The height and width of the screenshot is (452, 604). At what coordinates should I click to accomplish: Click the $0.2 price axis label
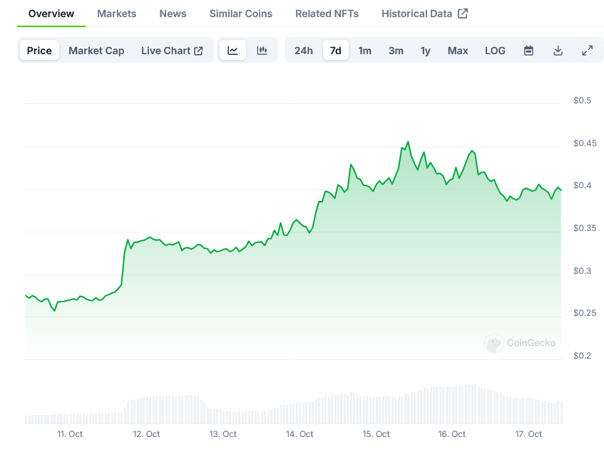tap(582, 355)
